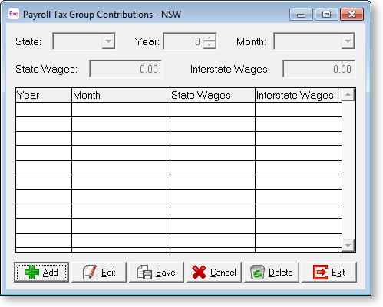The image size is (383, 307).
Task: Open the Month dropdown list
Action: pyautogui.click(x=348, y=41)
